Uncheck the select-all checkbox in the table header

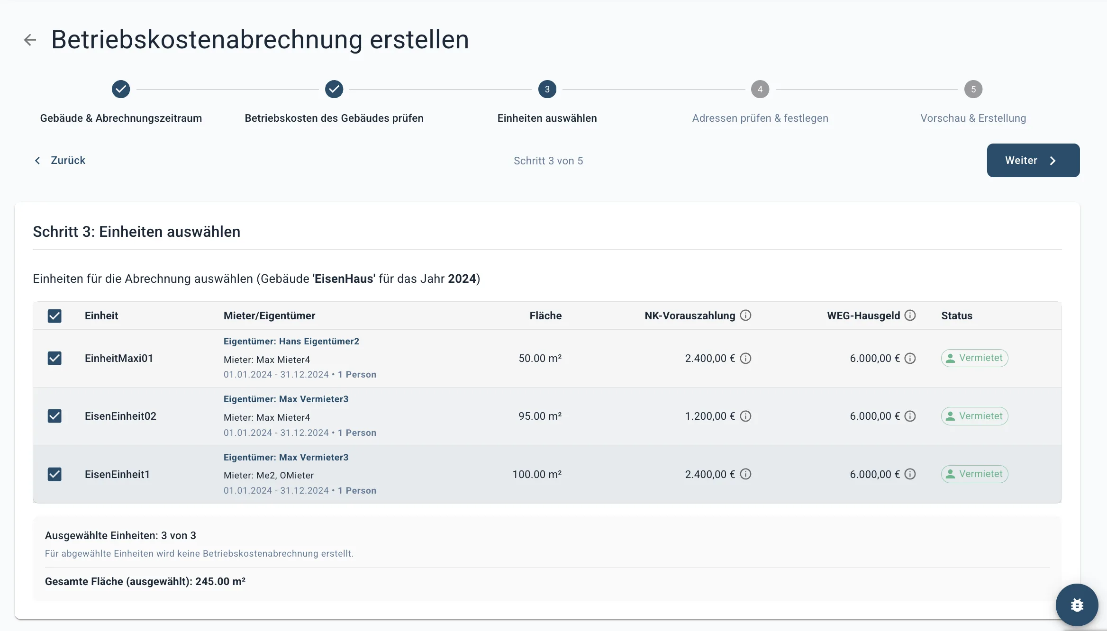[54, 315]
